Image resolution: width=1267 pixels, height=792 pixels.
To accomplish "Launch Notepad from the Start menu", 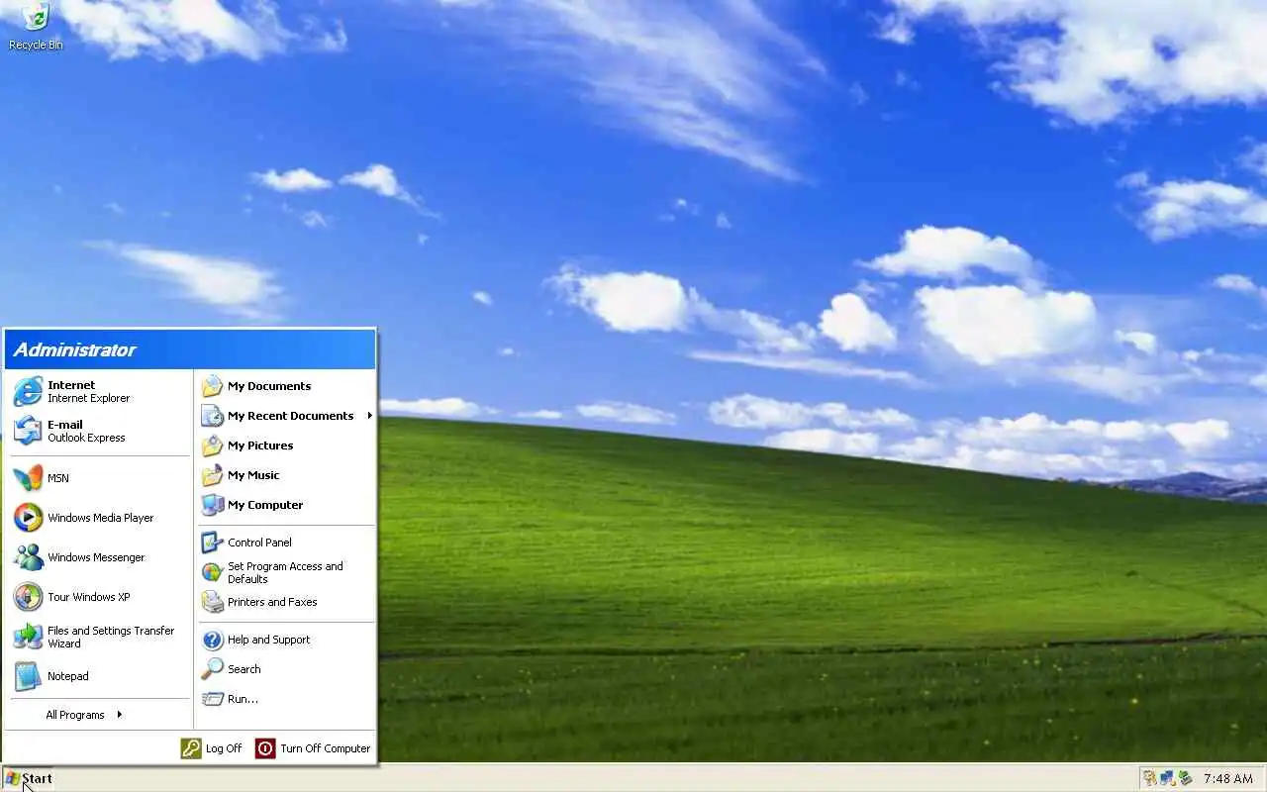I will pos(99,676).
